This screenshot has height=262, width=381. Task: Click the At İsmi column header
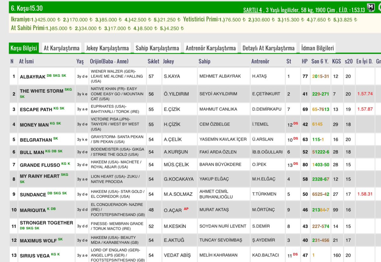(x=26, y=61)
